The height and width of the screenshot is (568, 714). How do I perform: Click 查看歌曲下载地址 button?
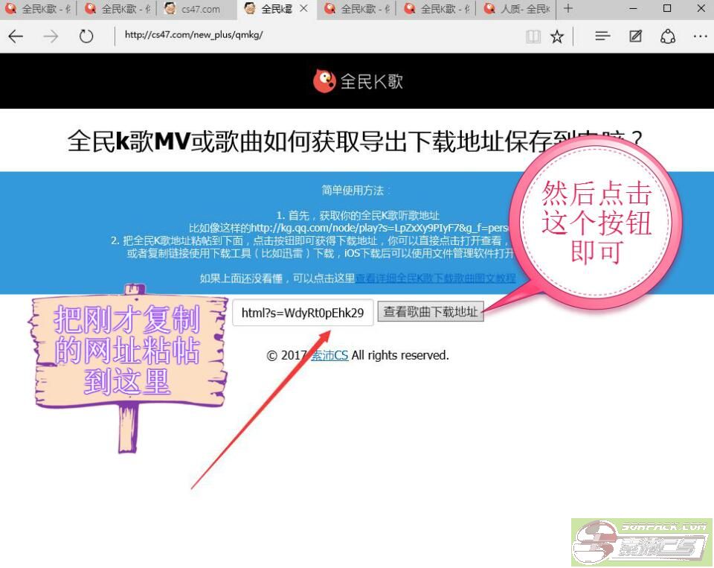pos(431,312)
